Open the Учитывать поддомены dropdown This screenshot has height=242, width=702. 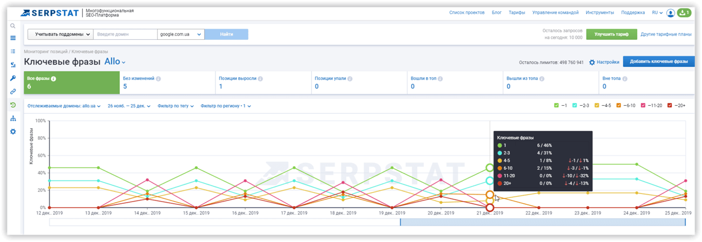[60, 34]
